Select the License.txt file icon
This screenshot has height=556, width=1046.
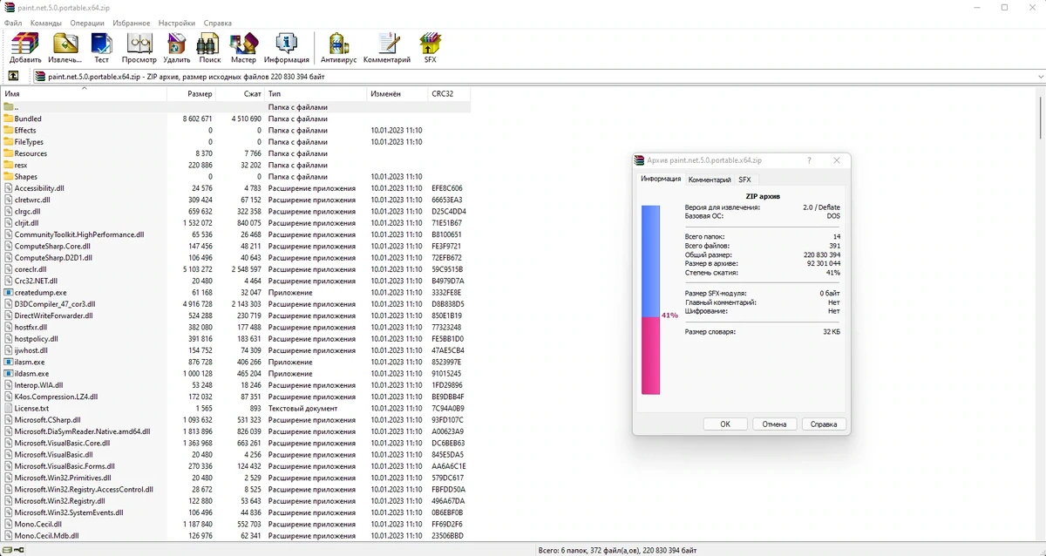[x=9, y=408]
